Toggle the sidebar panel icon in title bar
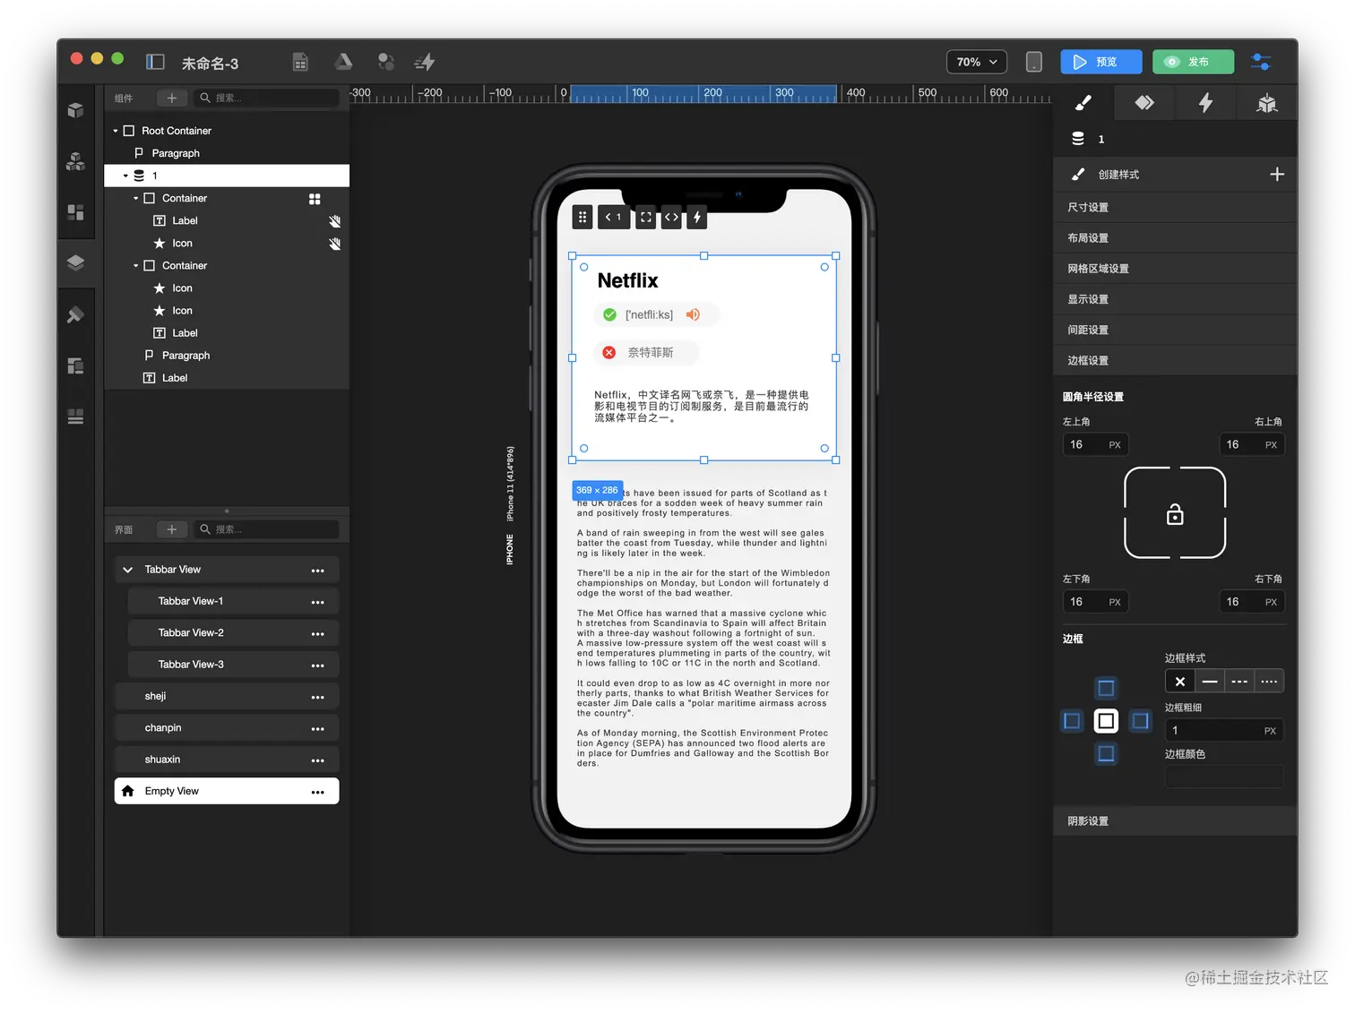Image resolution: width=1355 pixels, height=1013 pixels. tap(155, 62)
